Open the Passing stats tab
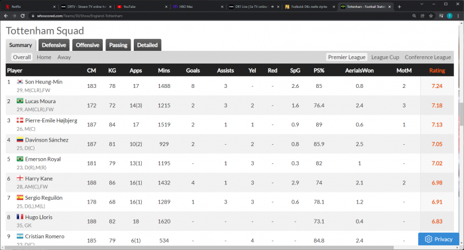Viewport: 464px width, 250px height. click(x=118, y=45)
